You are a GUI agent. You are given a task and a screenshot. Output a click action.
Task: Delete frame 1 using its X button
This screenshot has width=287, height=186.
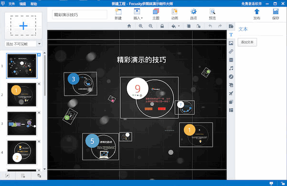[39, 55]
